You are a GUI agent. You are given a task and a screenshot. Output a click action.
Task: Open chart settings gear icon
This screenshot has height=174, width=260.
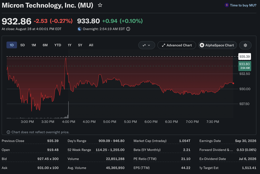coord(245,45)
